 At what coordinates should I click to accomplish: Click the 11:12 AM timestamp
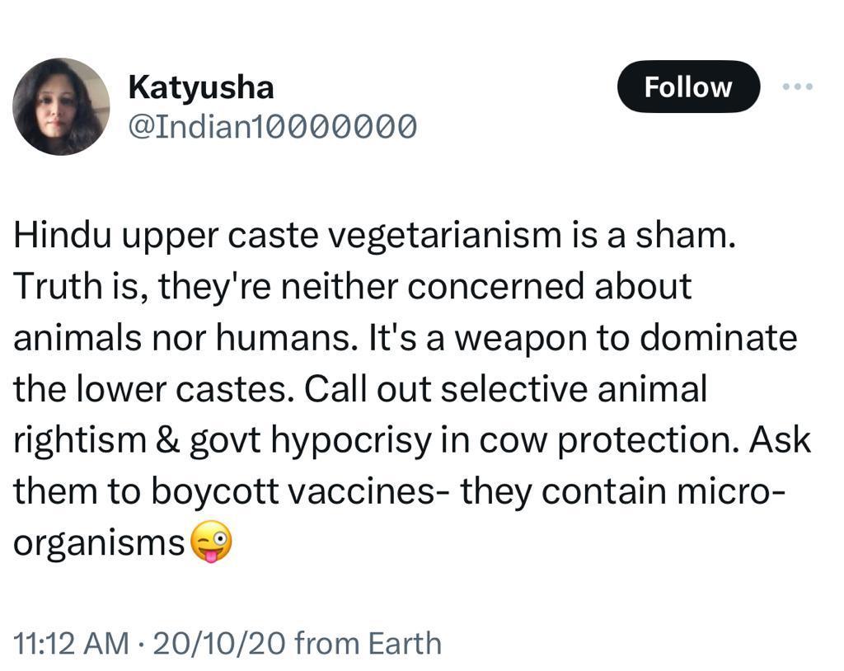pyautogui.click(x=68, y=642)
